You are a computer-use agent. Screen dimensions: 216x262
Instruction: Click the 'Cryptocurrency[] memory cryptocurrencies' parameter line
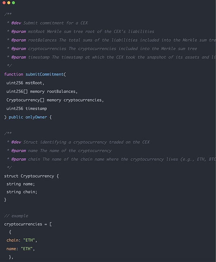pos(55,100)
